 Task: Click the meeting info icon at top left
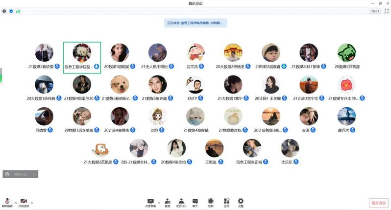(4, 11)
